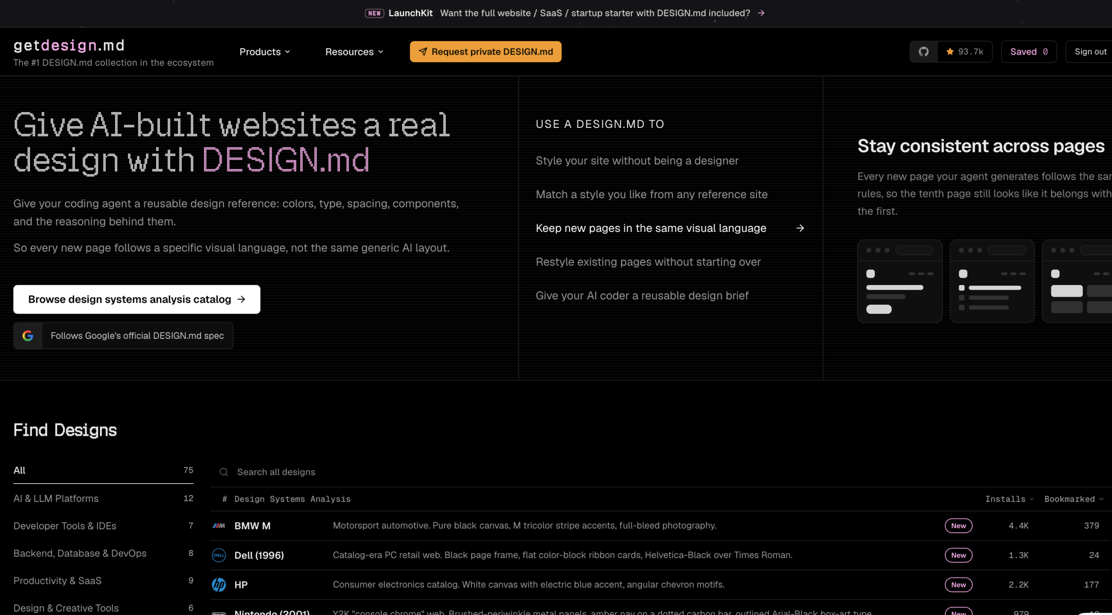Click the BMW M description text
The image size is (1112, 615).
[524, 526]
